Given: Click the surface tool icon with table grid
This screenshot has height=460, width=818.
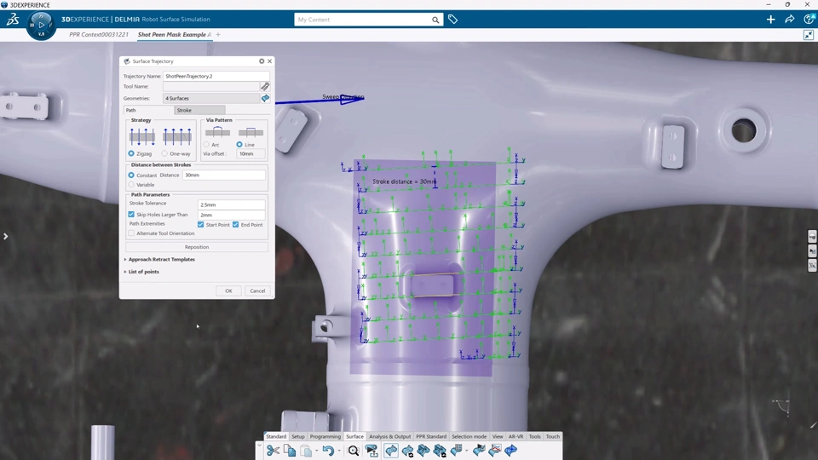Looking at the screenshot, I should (x=457, y=450).
